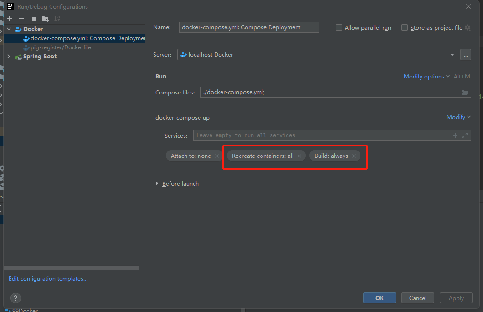
Task: Select docker-compose.yml Compose Deployment configuration
Action: click(x=74, y=38)
